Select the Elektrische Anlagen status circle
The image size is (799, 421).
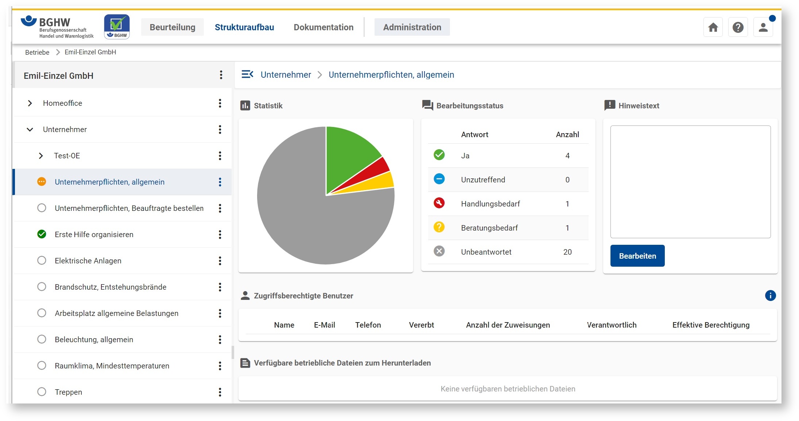42,260
